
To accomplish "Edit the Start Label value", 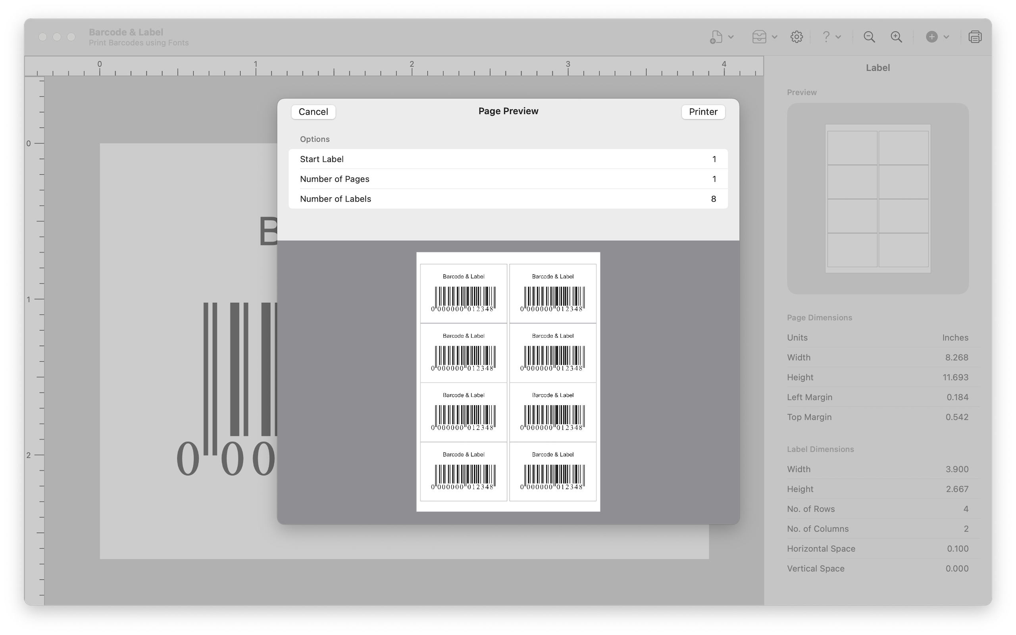I will pos(714,159).
